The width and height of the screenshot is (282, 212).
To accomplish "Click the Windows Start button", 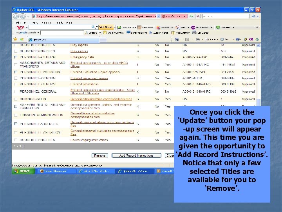I will click(23, 171).
